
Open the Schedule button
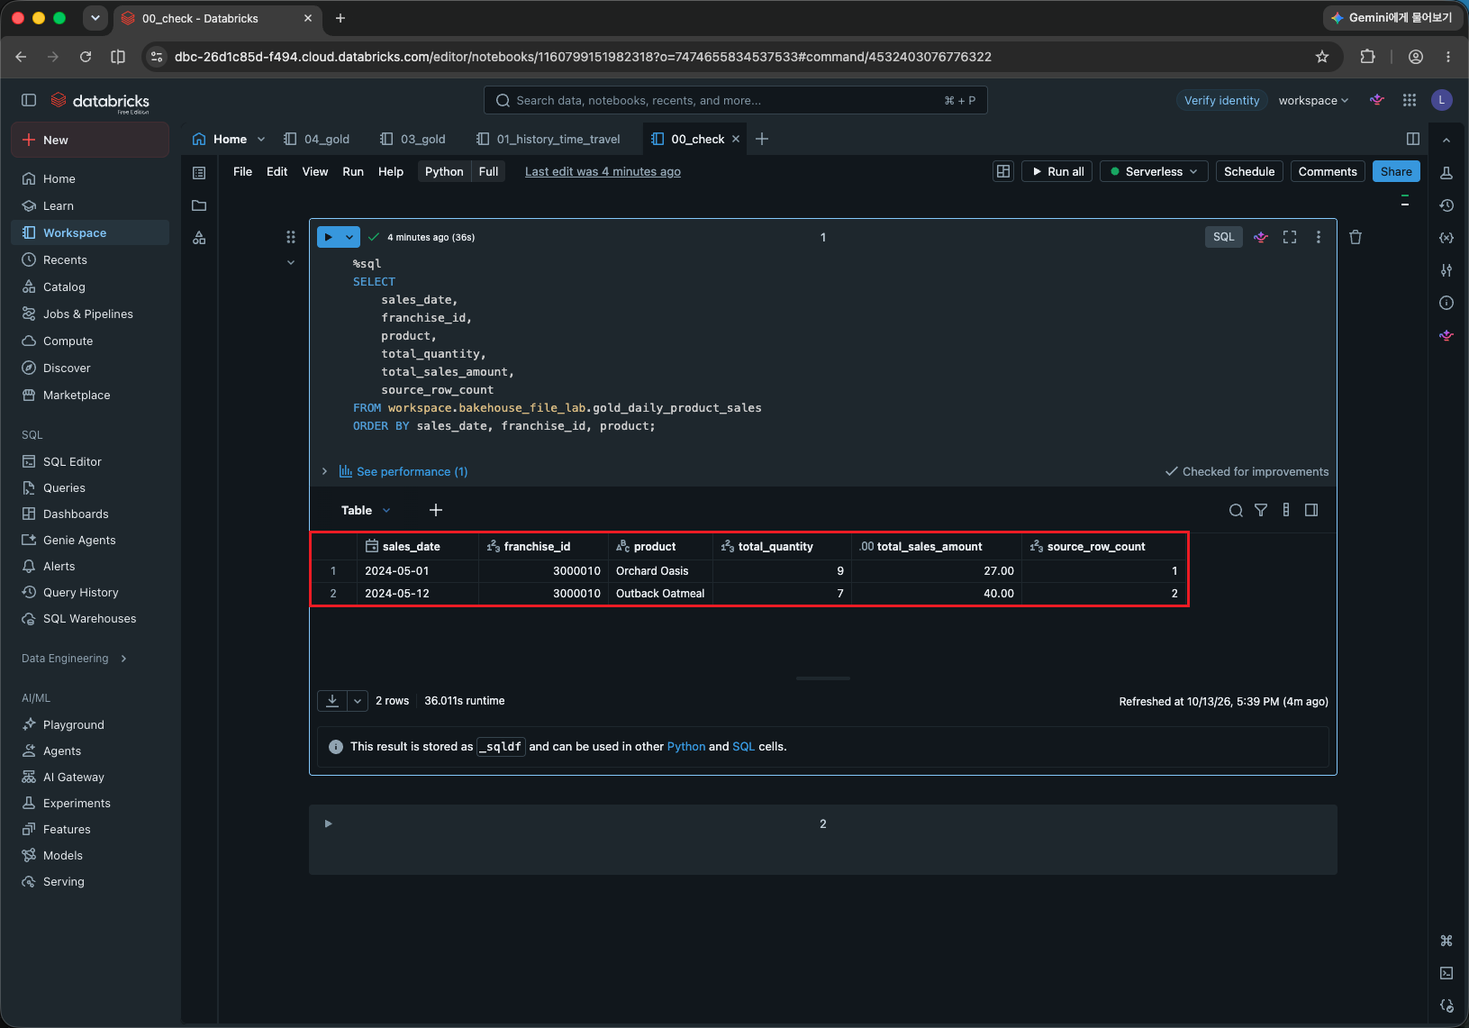(x=1249, y=171)
